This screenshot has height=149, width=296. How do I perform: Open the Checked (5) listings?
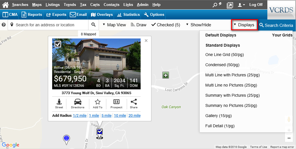click(x=166, y=25)
